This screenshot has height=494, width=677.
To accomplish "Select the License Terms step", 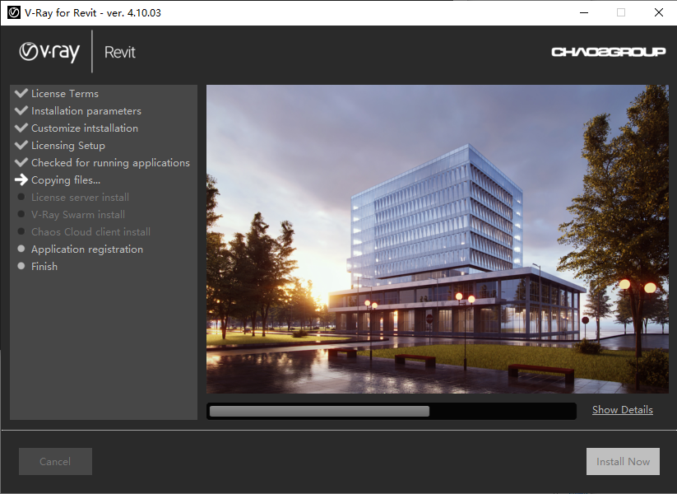I will [x=65, y=94].
